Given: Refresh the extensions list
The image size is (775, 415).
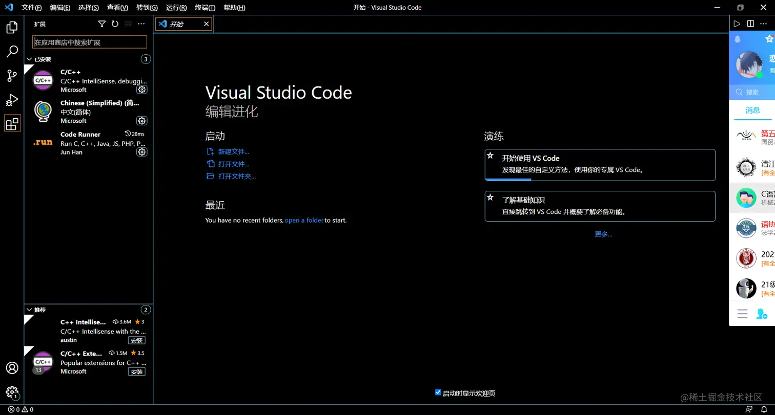Looking at the screenshot, I should [115, 24].
